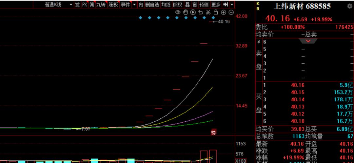Click the eye visibility icon above chart

pos(178,12)
